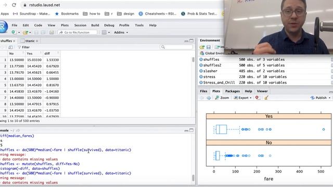Maximize the source pane
The image size is (333, 187).
tap(191, 41)
